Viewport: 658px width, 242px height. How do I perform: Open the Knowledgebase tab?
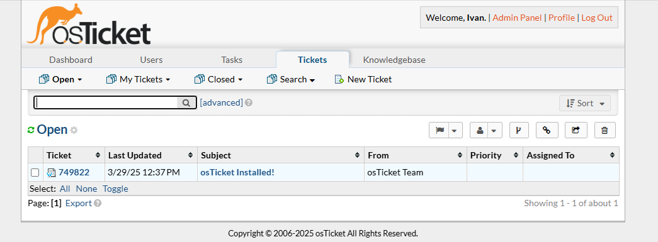click(x=394, y=60)
